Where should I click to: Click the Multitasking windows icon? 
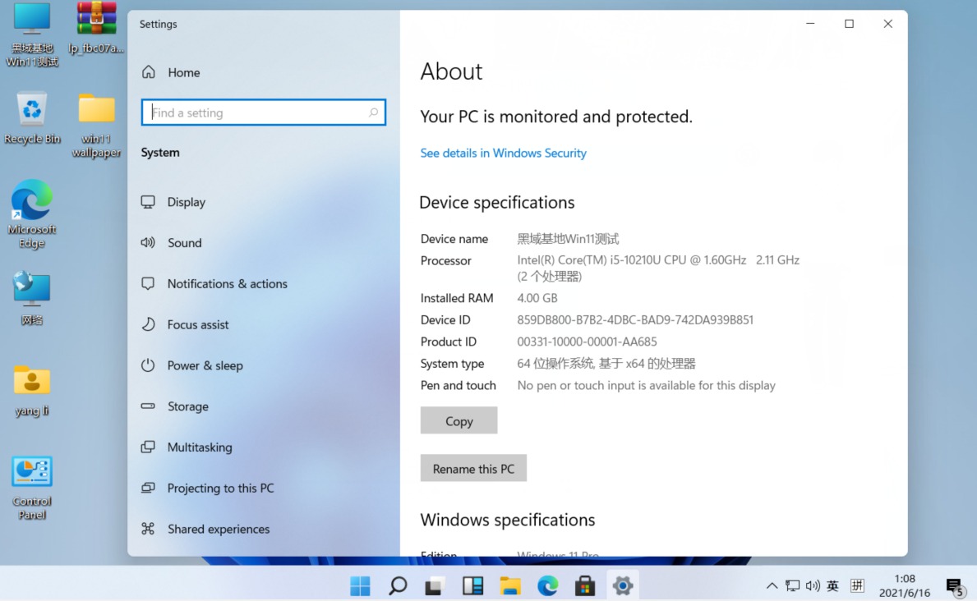click(148, 447)
